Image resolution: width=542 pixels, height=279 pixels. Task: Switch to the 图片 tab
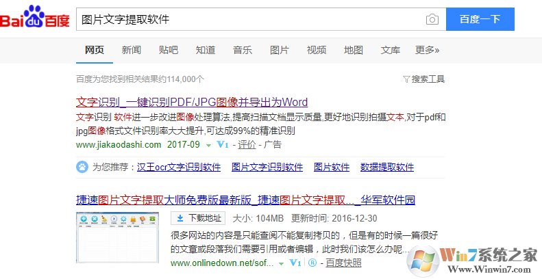click(x=280, y=50)
